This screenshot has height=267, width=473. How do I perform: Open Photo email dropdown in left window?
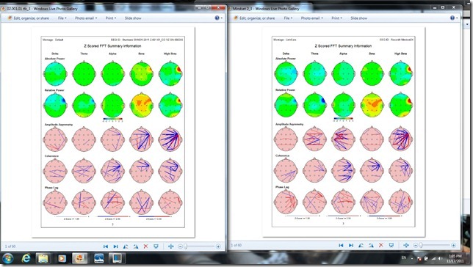86,18
